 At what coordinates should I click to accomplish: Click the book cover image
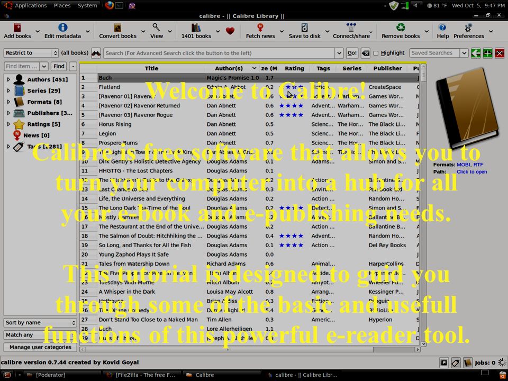click(467, 108)
